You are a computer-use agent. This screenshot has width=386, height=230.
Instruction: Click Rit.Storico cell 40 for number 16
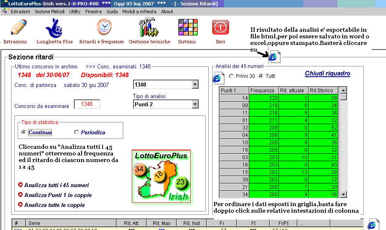click(323, 164)
